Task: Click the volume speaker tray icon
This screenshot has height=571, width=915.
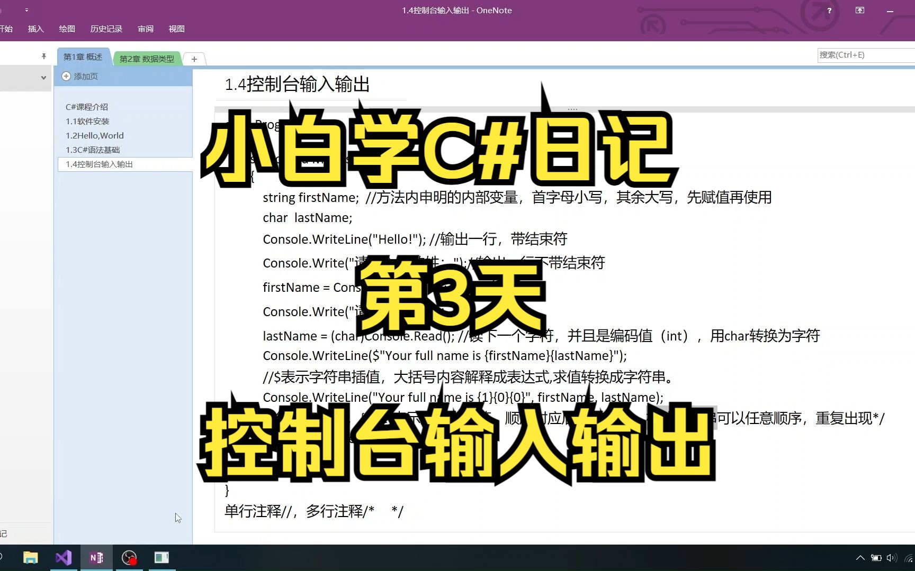Action: (892, 558)
